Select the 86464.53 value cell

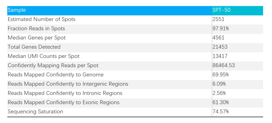224,66
